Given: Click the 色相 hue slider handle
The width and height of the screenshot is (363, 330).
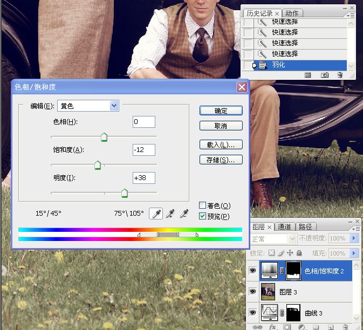Looking at the screenshot, I should point(104,137).
